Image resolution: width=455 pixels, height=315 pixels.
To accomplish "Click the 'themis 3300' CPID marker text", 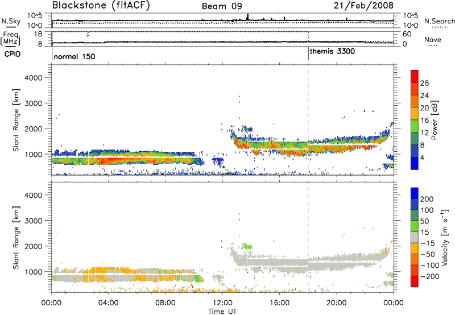I will click(x=332, y=51).
